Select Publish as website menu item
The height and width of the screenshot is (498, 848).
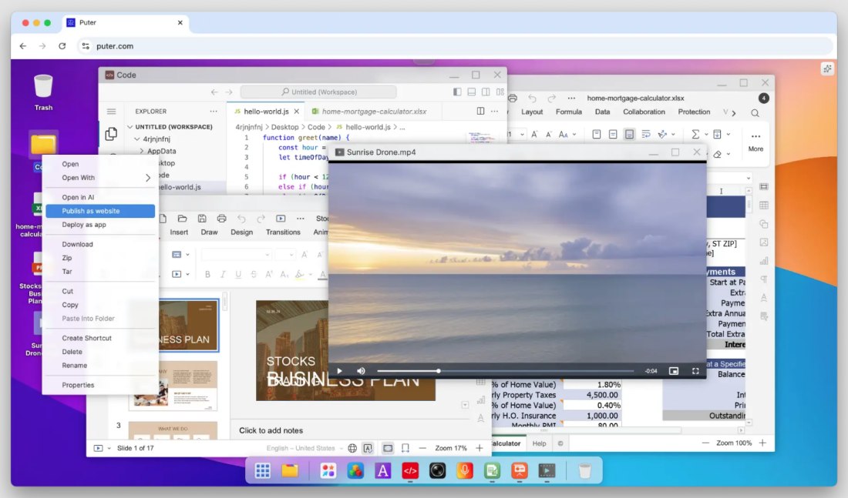100,211
